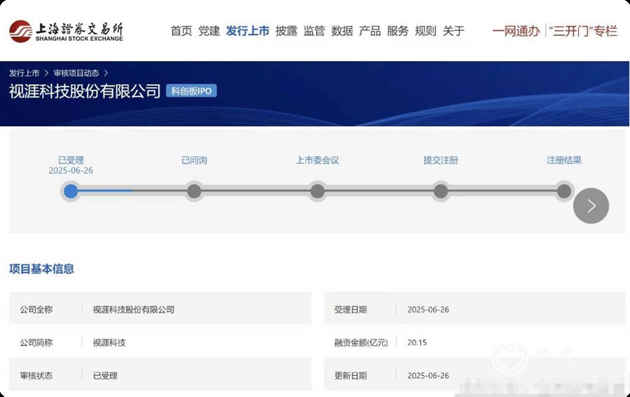This screenshot has width=630, height=397.
Task: Click the 科创板IPO badge
Action: [191, 91]
